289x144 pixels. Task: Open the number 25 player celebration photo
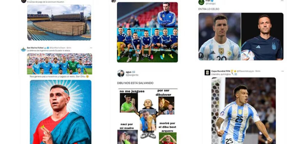pyautogui.click(x=244, y=111)
